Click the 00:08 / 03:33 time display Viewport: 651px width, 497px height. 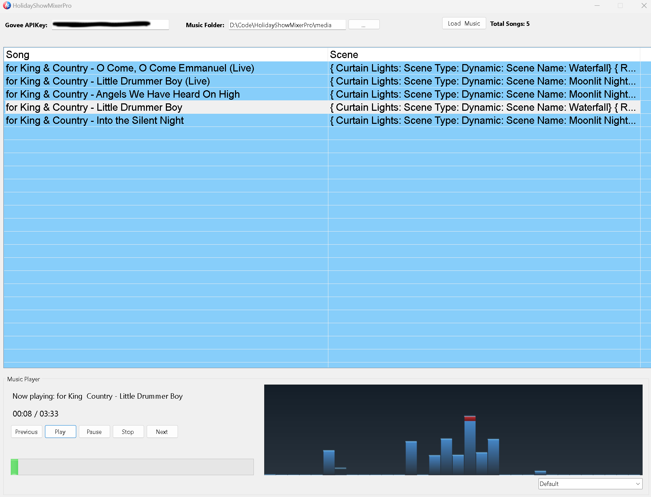tap(36, 414)
